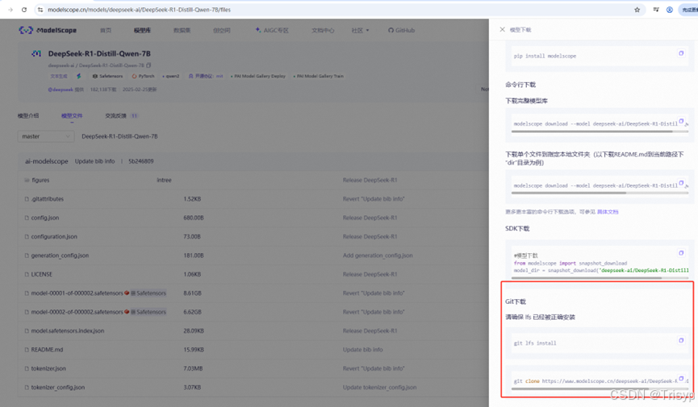
Task: Click the browser address bar URL
Action: (139, 10)
